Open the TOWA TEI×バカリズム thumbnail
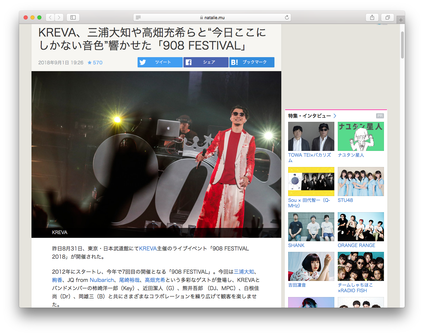Image resolution: width=424 pixels, height=335 pixels. pyautogui.click(x=311, y=137)
